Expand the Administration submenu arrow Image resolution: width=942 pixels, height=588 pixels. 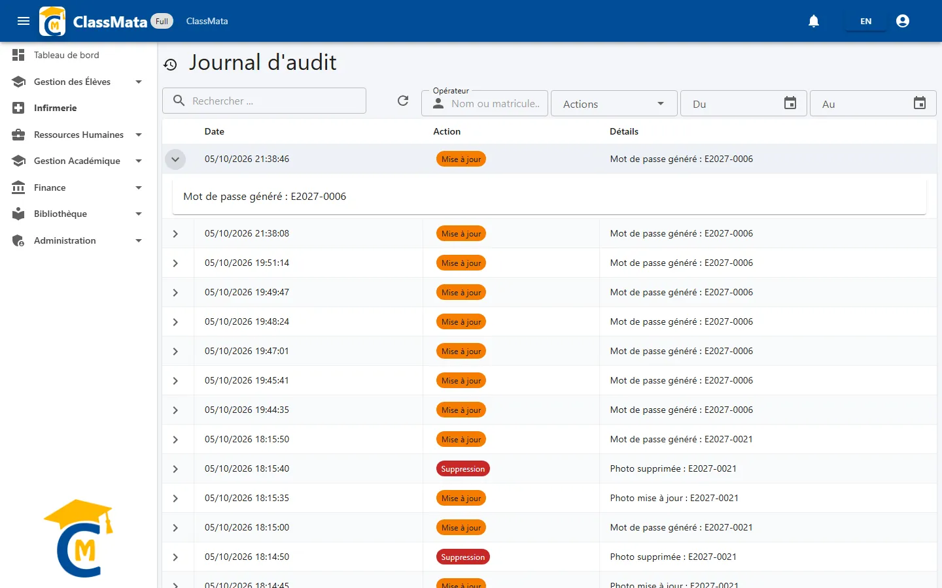[139, 240]
